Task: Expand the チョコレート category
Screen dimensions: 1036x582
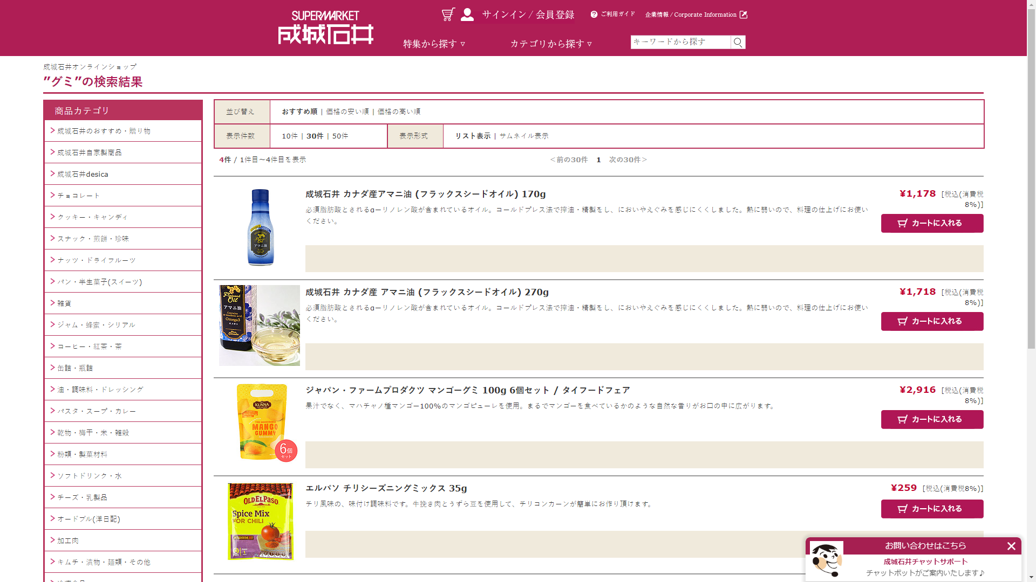Action: (x=79, y=196)
